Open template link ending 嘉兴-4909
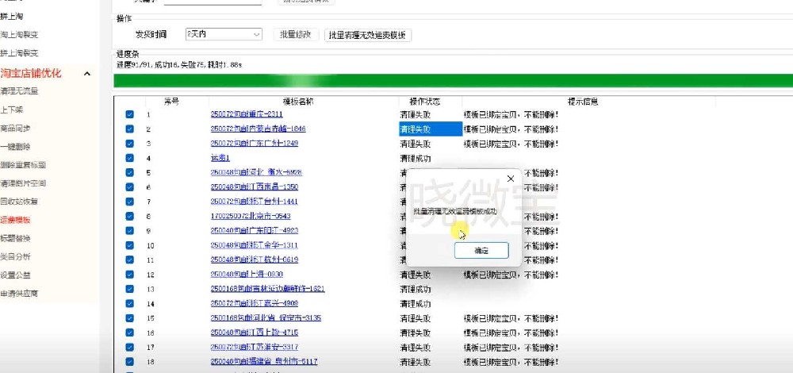 [255, 304]
